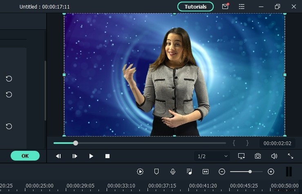
Task: Add a marker with shield icon
Action: (x=157, y=172)
